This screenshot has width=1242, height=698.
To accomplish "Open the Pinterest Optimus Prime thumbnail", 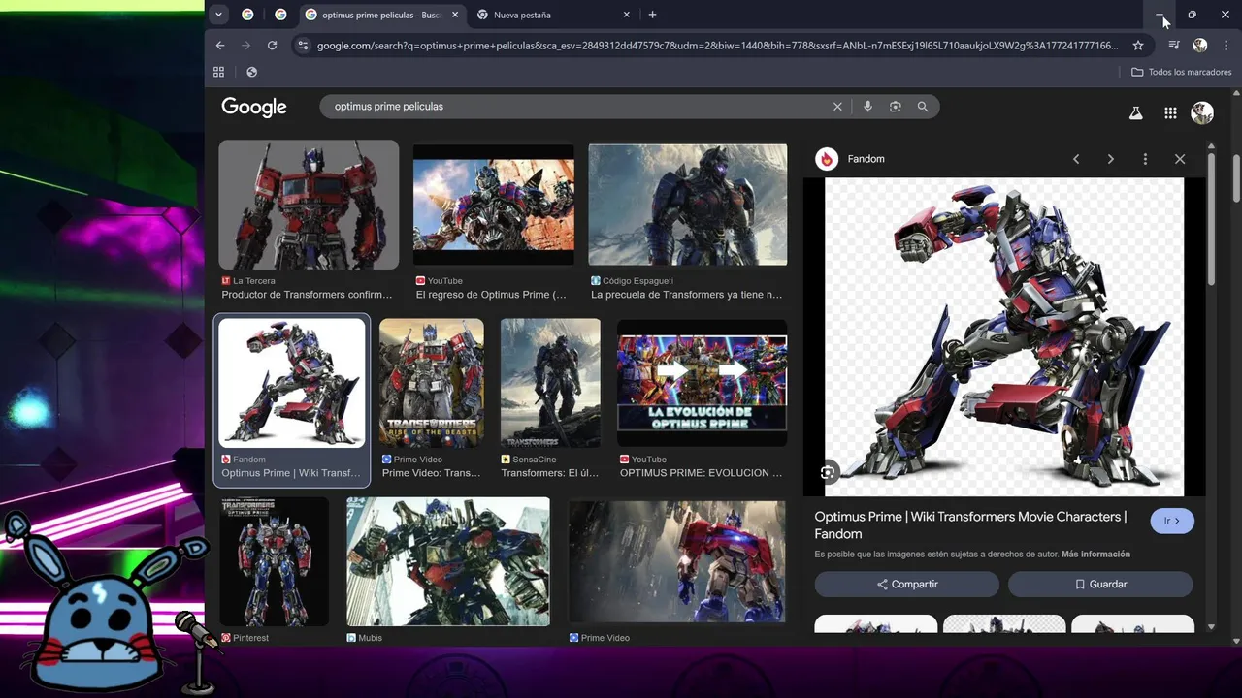I will point(275,561).
